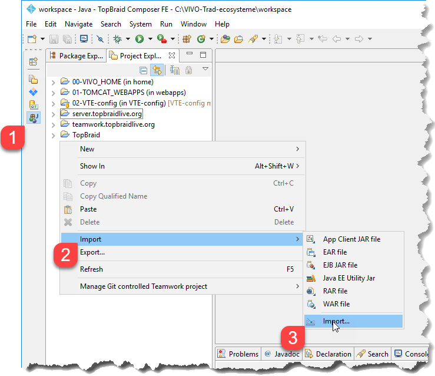Viewport: 435px width, 376px height.
Task: Click the monitor-shaped toolbar icon
Action: click(84, 39)
